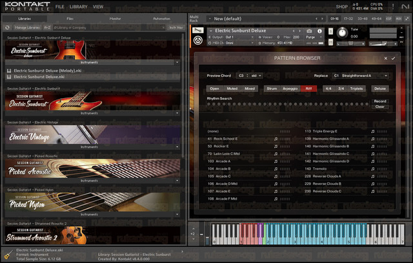Open the FILE menu
Screen dimensions: 413x263
pyautogui.click(x=60, y=6)
